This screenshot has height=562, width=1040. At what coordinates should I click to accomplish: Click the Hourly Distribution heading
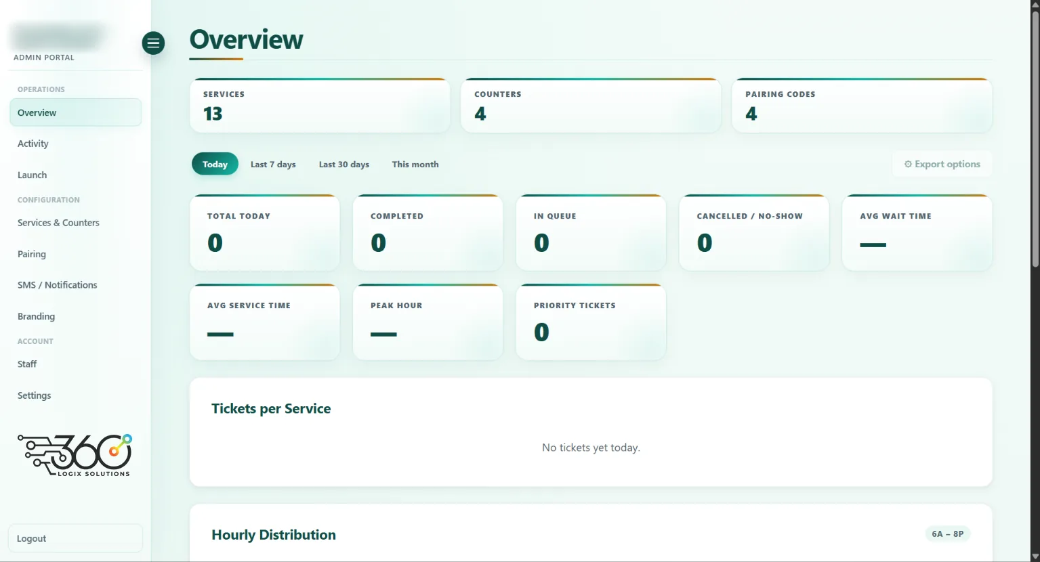coord(274,535)
